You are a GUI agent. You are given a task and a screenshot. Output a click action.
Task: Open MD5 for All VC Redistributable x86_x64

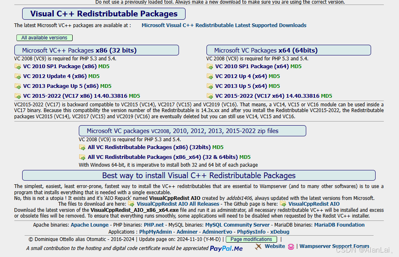click(245, 157)
